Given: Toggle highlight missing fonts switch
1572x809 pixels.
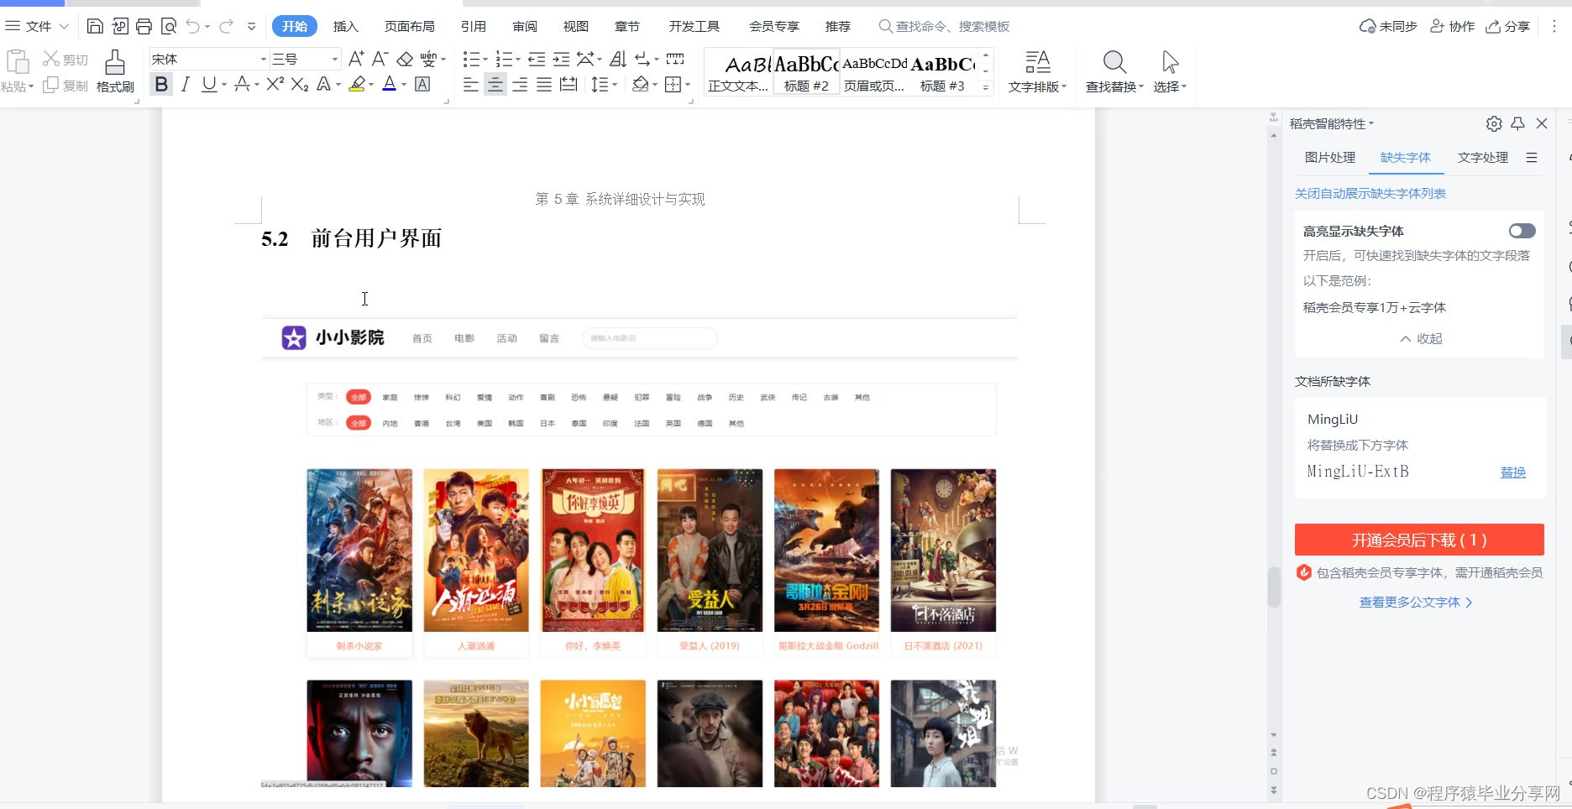Looking at the screenshot, I should [1522, 231].
